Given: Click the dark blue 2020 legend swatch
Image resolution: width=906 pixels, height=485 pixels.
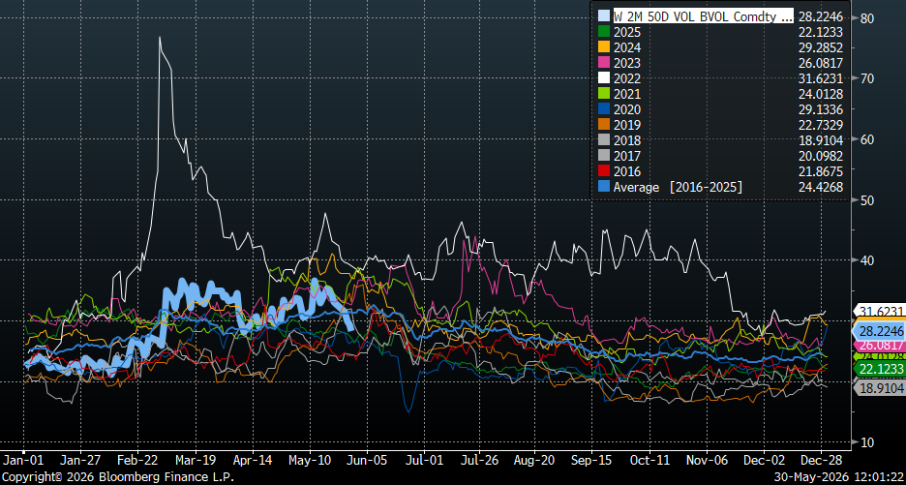Looking at the screenshot, I should coord(603,109).
